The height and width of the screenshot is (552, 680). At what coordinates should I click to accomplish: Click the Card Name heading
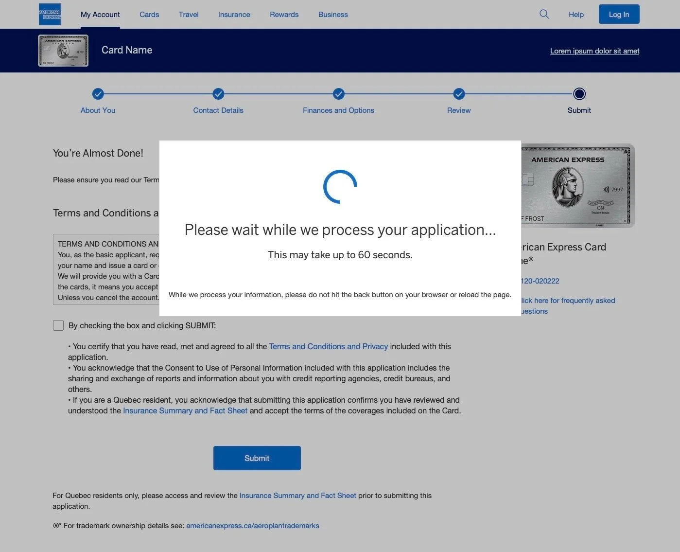(x=127, y=50)
